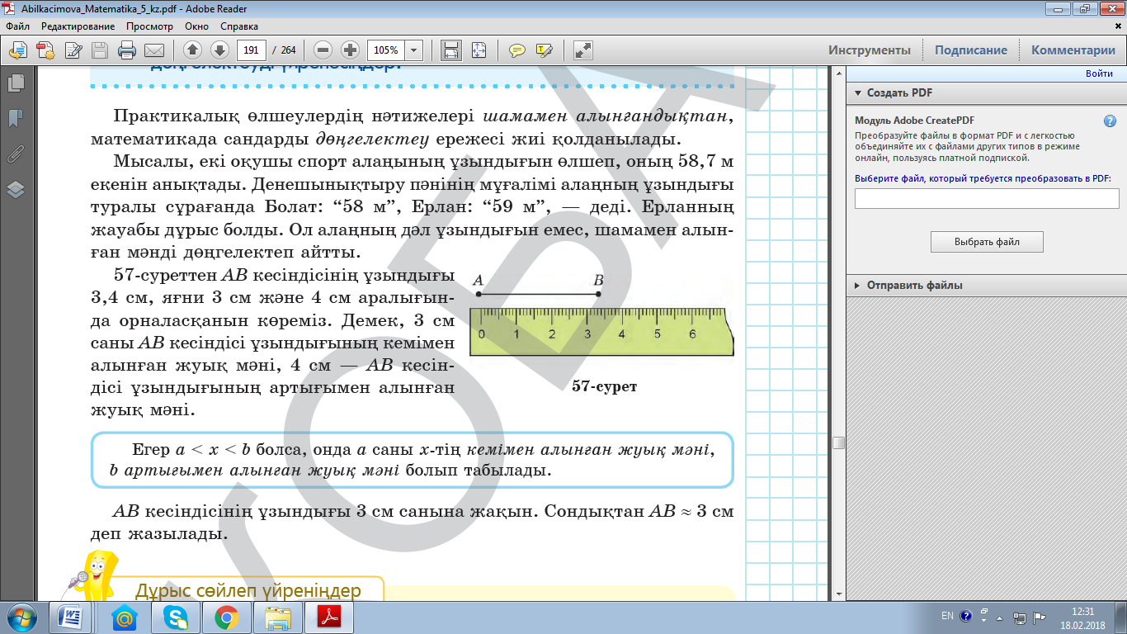Go to the previous page with up arrow
Viewport: 1127px width, 634px height.
coord(191,50)
